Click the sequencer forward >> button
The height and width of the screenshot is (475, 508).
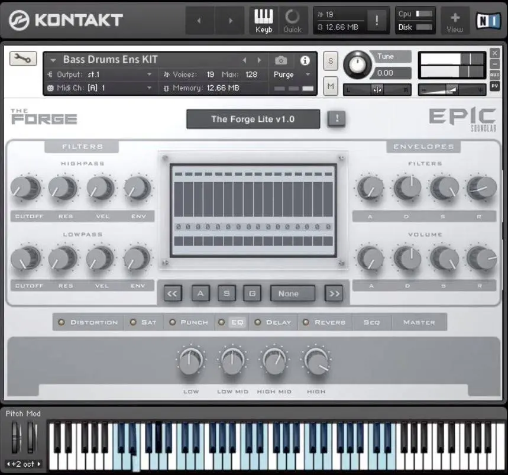click(334, 293)
